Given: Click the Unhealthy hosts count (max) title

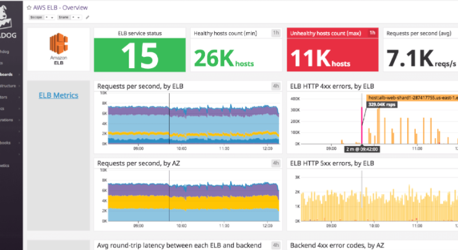Looking at the screenshot, I should pos(326,33).
